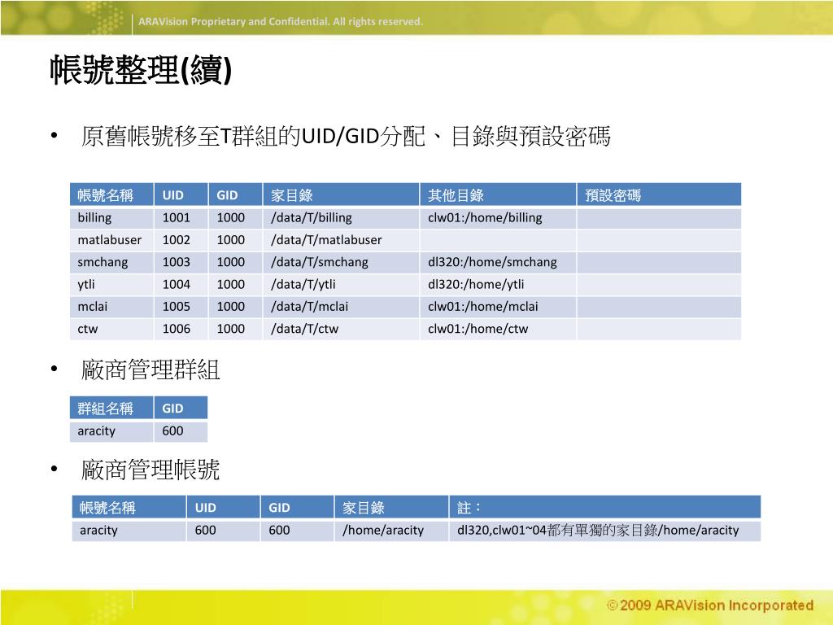Viewport: 833px width, 625px height.
Task: Select the mclai account name cell
Action: tap(111, 307)
